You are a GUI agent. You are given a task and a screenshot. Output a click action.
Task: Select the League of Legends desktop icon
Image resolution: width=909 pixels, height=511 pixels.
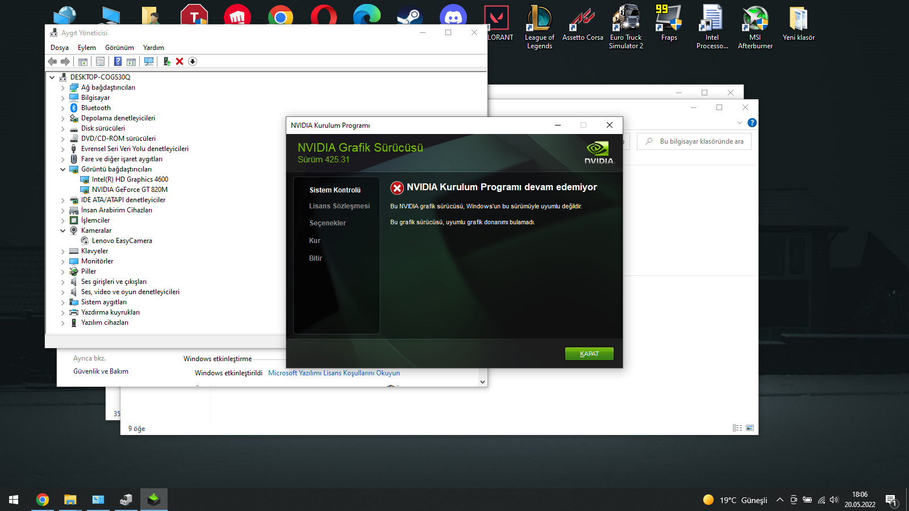(x=540, y=27)
